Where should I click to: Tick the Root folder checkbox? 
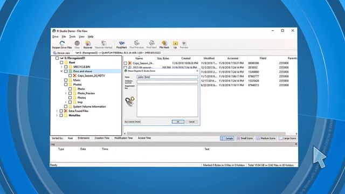pyautogui.click(x=61, y=63)
